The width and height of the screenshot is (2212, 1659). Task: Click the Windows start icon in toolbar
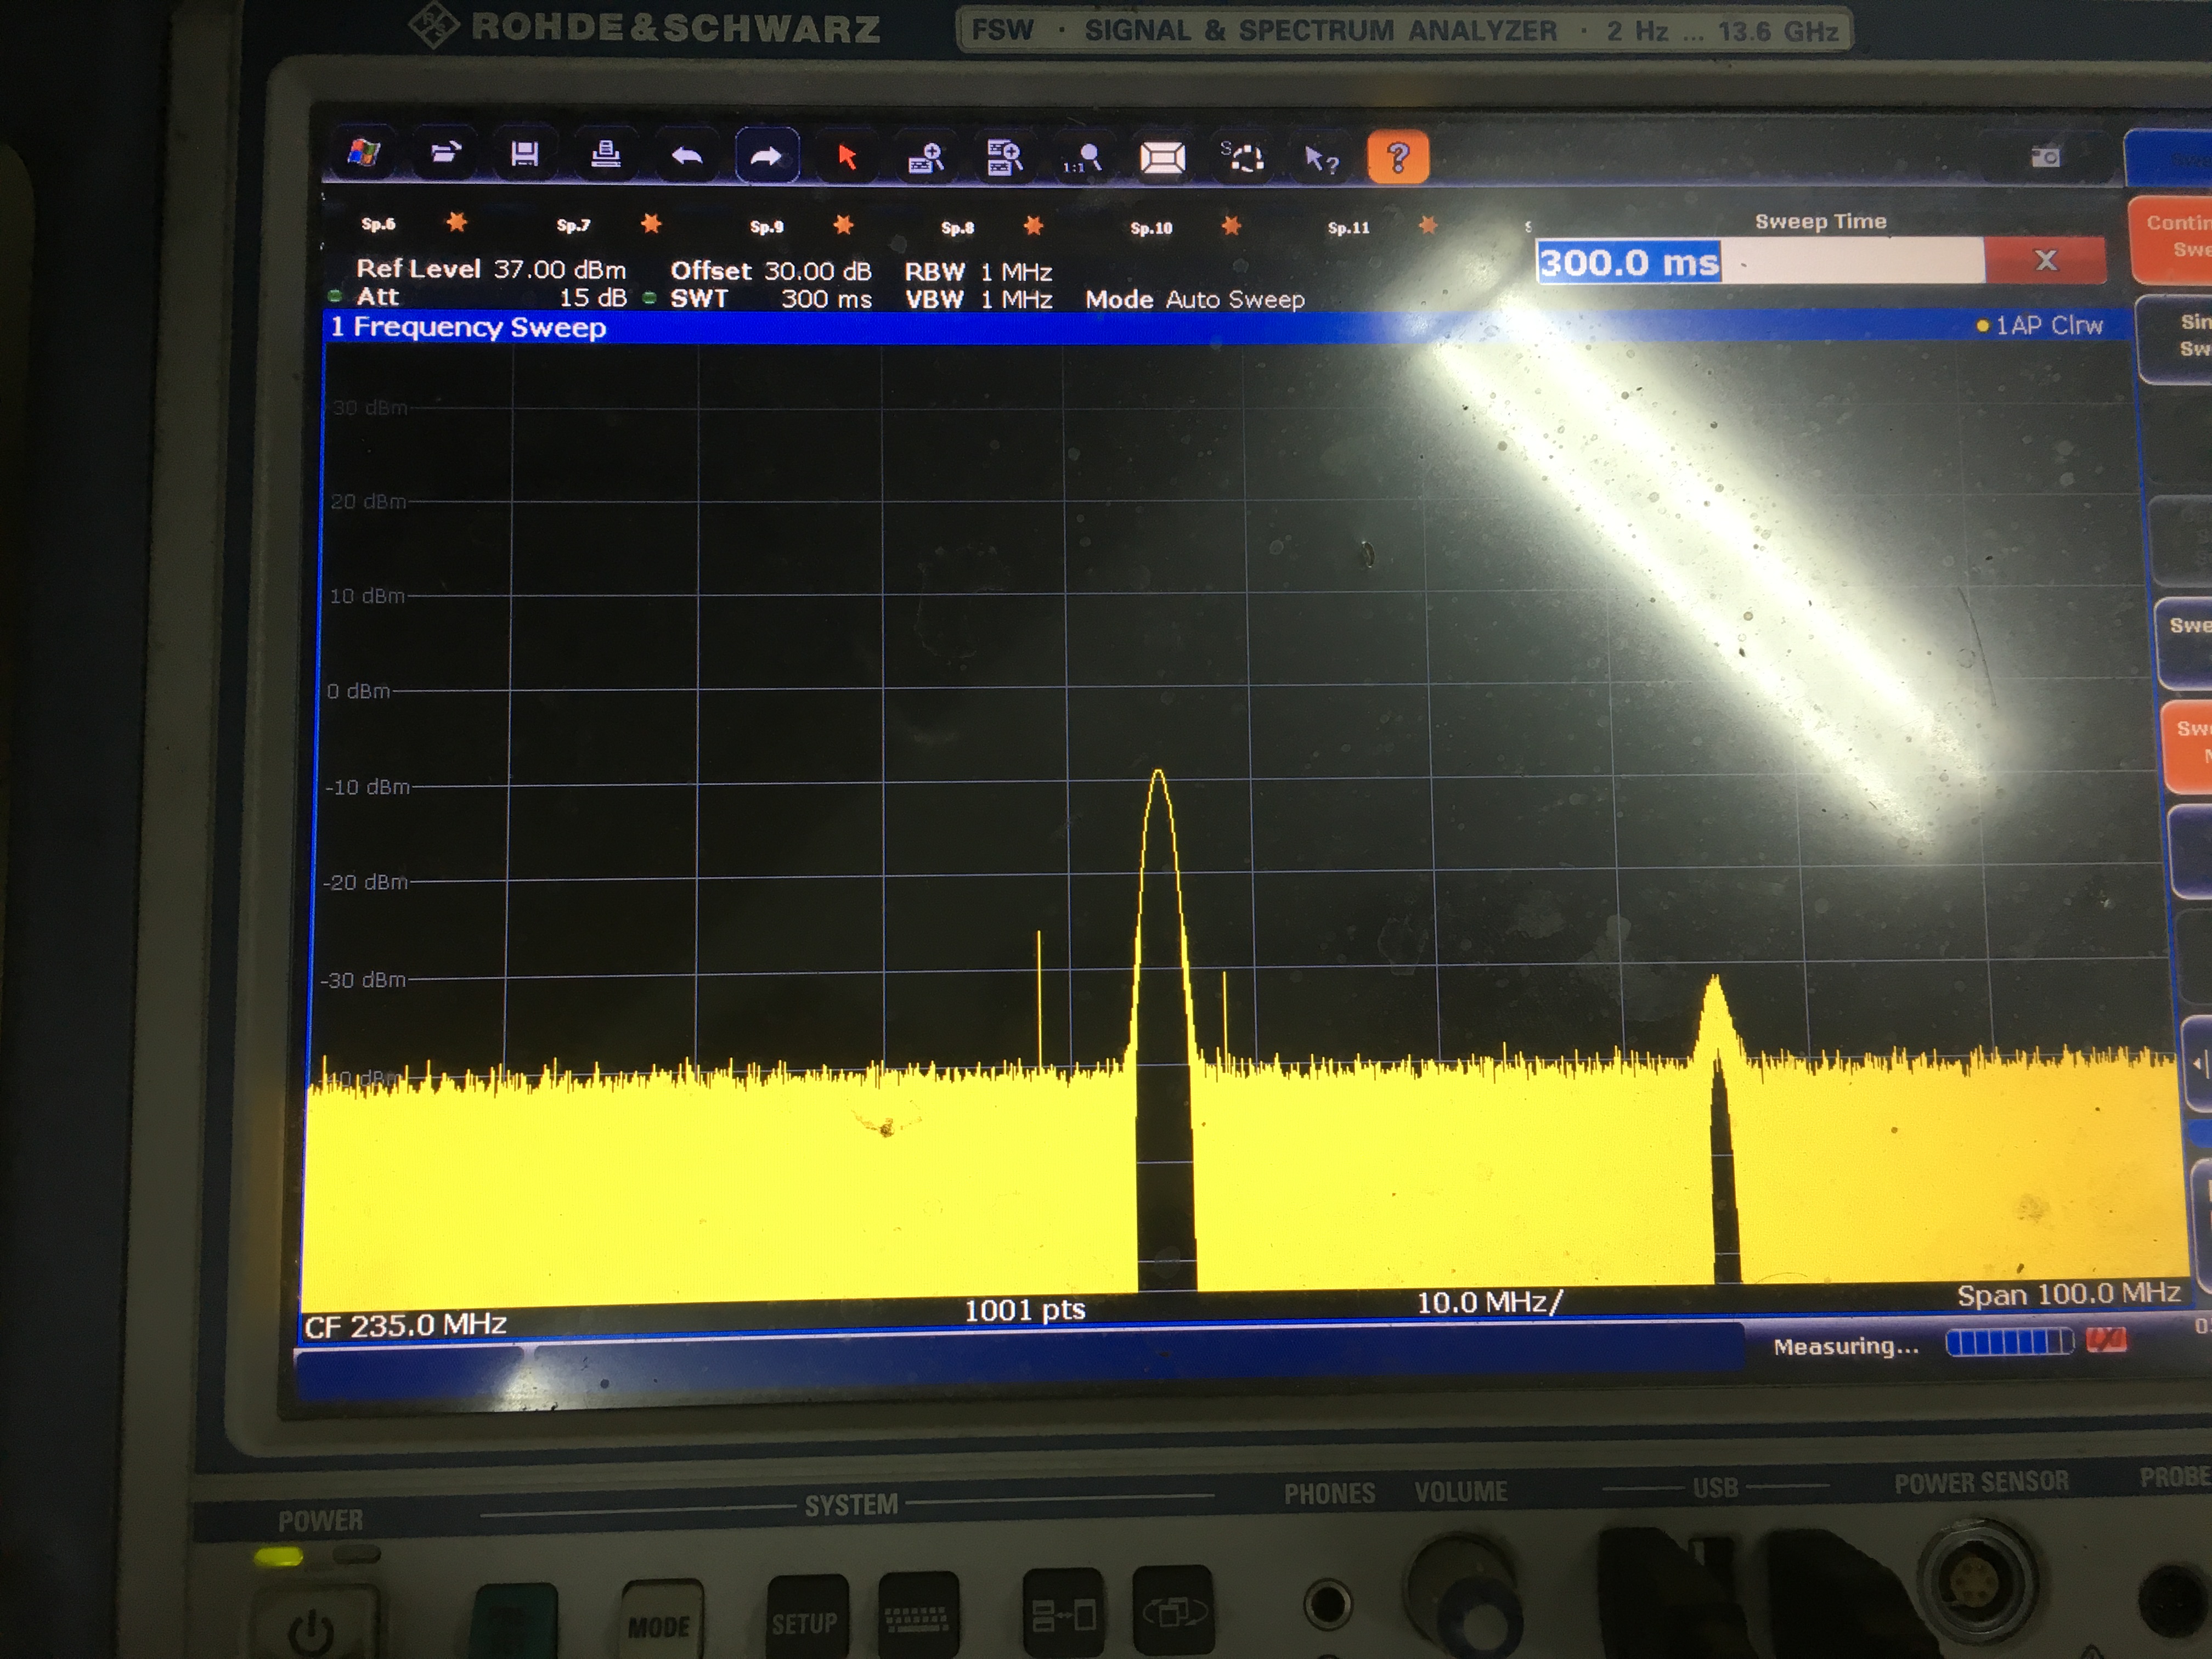(363, 154)
